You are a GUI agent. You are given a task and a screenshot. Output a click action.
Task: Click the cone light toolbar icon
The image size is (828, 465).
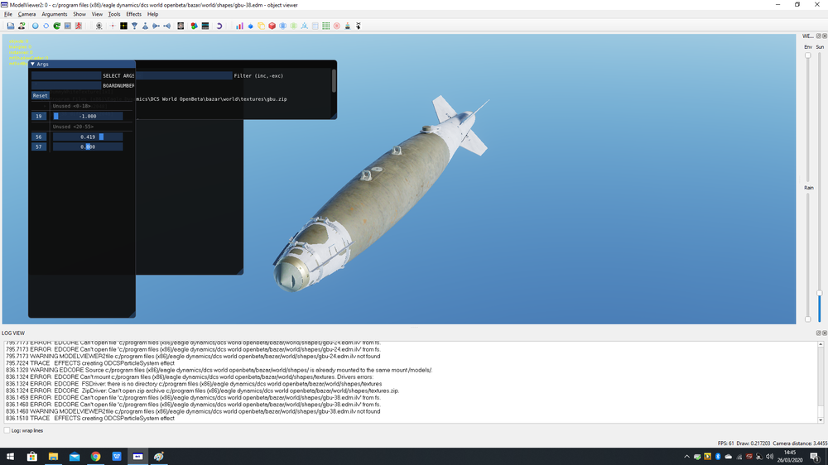coord(145,26)
